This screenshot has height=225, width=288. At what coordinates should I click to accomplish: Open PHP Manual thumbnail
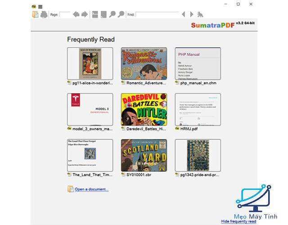click(198, 63)
